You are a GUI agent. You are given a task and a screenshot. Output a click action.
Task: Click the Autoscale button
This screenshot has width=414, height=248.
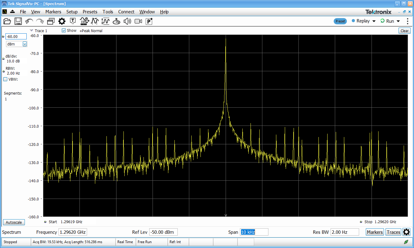point(14,222)
